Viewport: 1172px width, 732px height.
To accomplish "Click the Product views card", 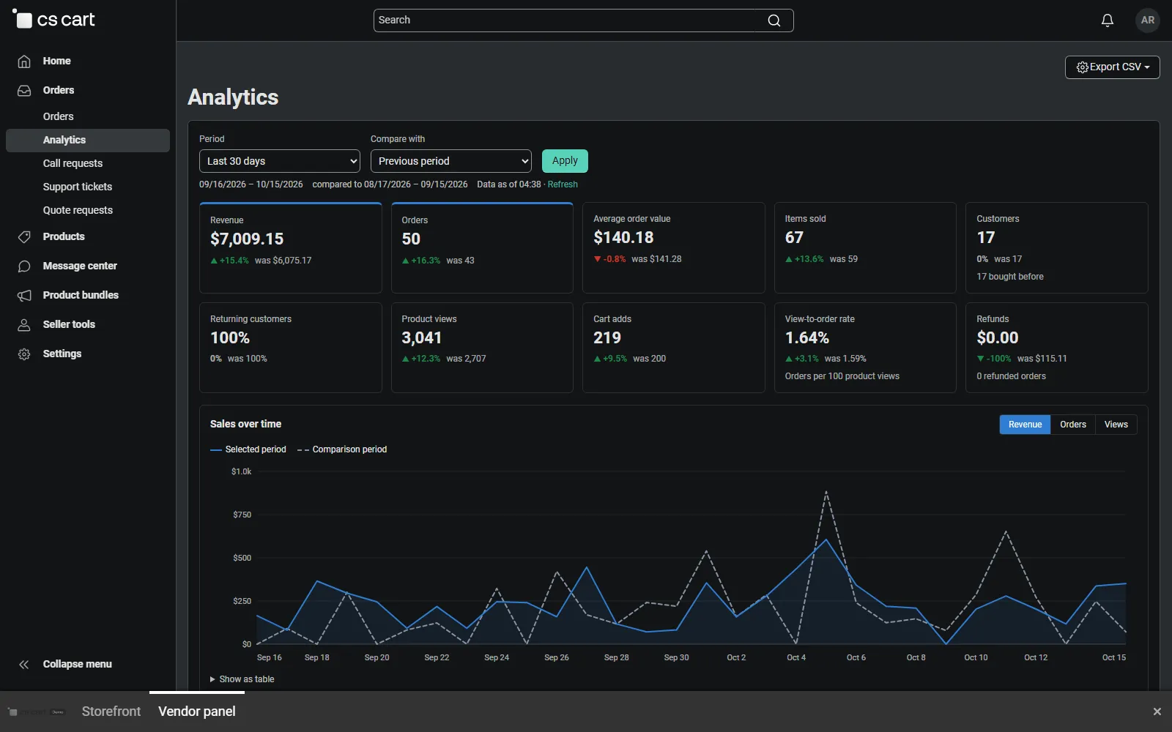I will pos(482,348).
